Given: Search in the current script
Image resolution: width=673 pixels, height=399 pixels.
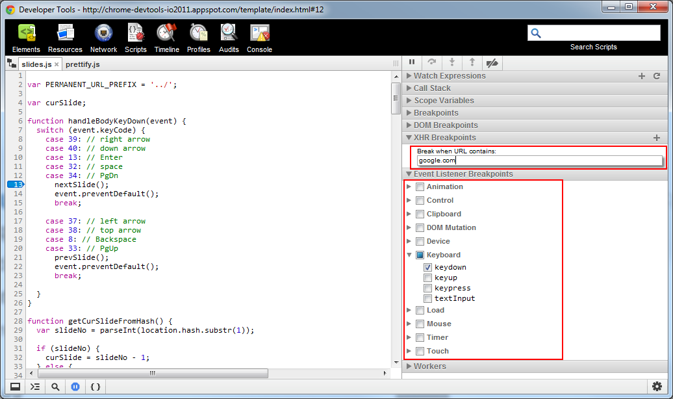Looking at the screenshot, I should (x=55, y=387).
